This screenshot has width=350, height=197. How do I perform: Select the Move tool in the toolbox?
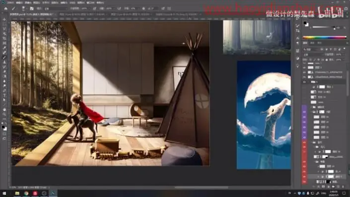pyautogui.click(x=4, y=20)
